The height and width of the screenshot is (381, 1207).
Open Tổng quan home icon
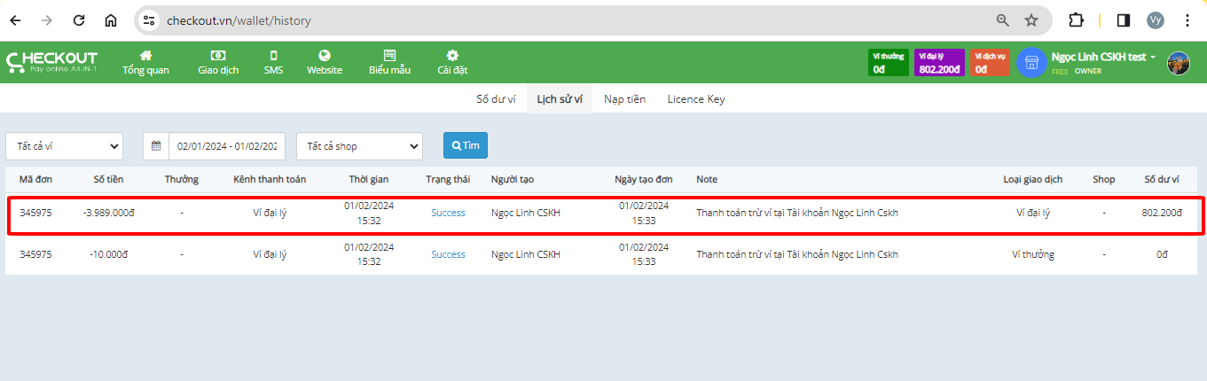pos(145,55)
